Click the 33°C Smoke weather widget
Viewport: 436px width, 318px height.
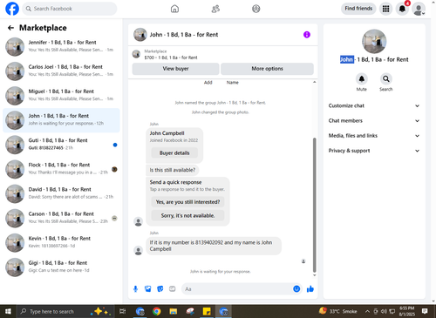coord(338,311)
